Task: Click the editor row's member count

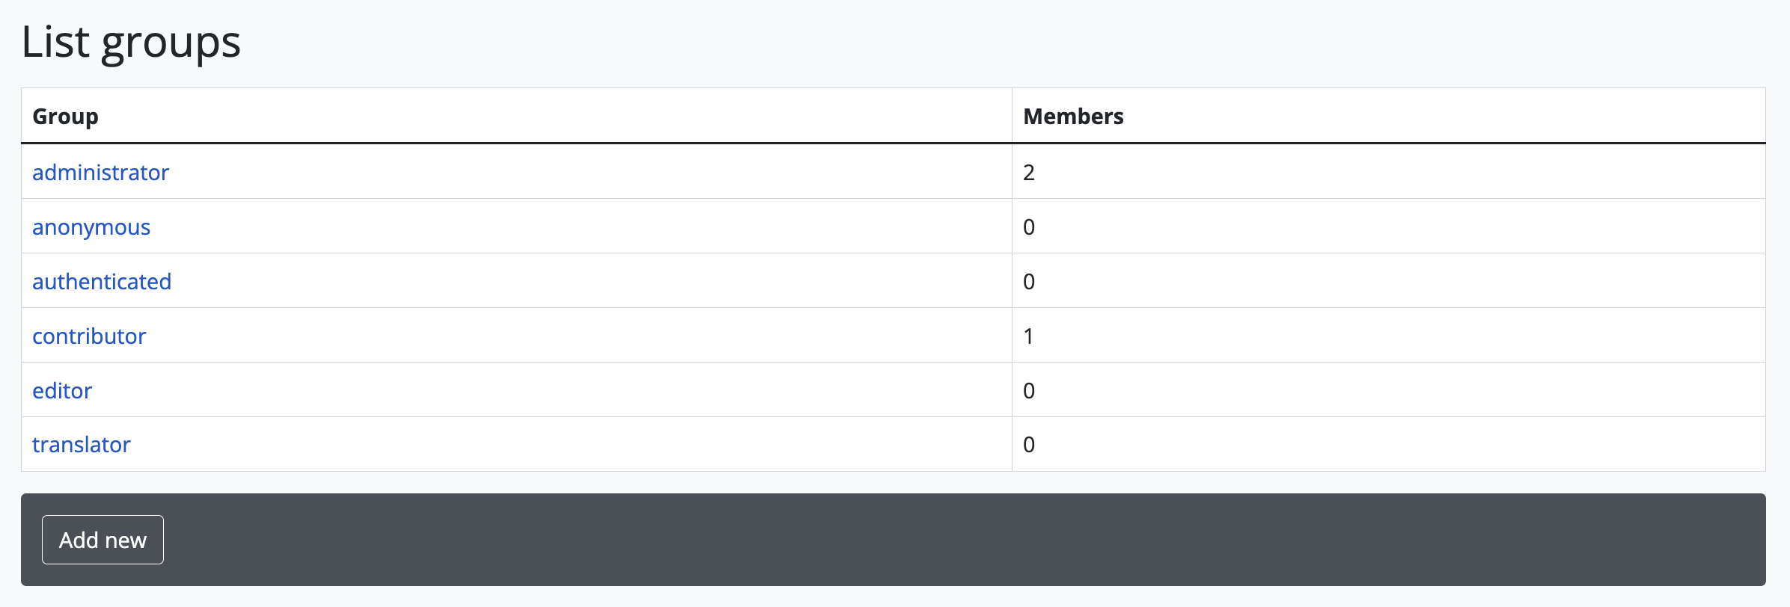Action: pos(1029,391)
